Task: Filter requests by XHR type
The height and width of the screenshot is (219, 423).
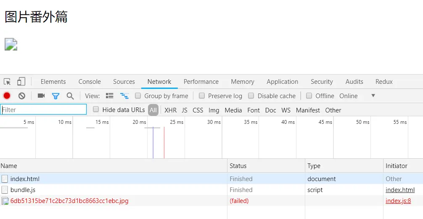Action: (170, 110)
